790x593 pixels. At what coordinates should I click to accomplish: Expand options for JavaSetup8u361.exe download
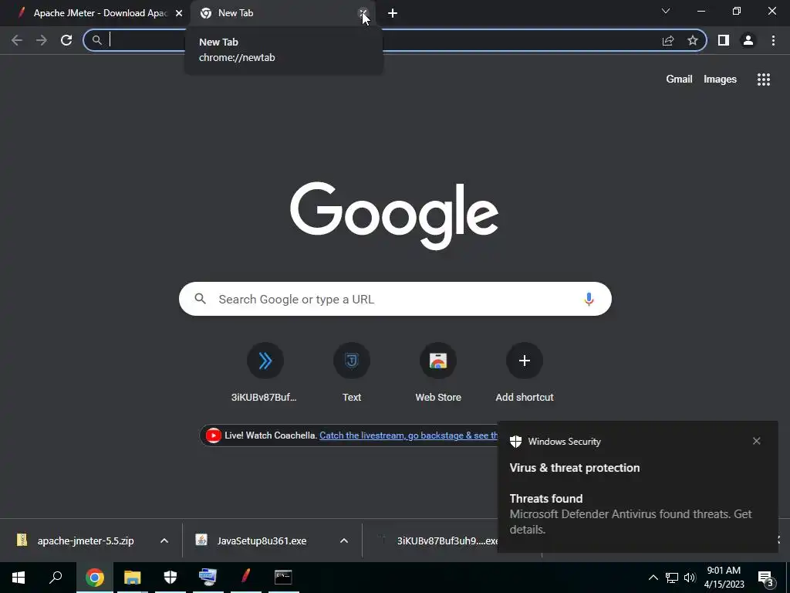pyautogui.click(x=344, y=540)
